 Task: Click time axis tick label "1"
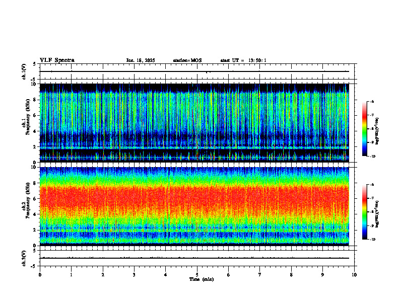click(71, 275)
